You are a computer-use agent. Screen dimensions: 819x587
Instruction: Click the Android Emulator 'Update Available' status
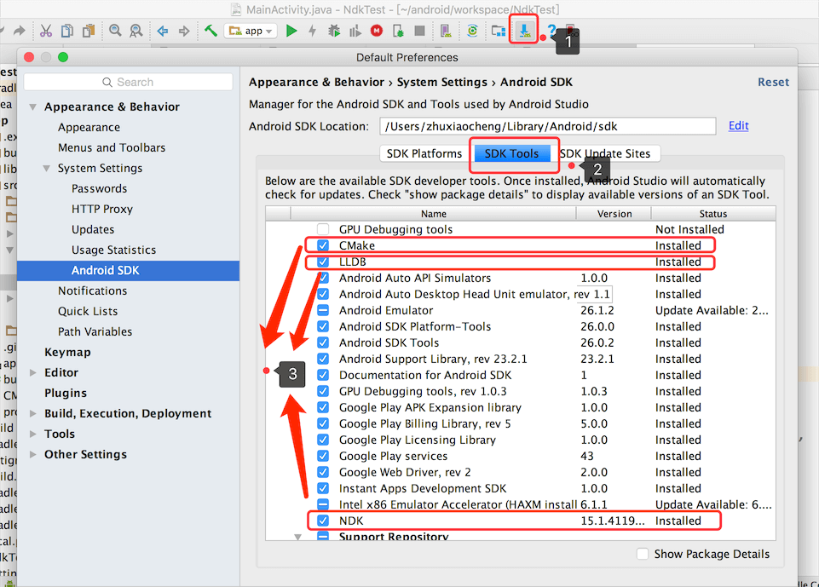[712, 310]
